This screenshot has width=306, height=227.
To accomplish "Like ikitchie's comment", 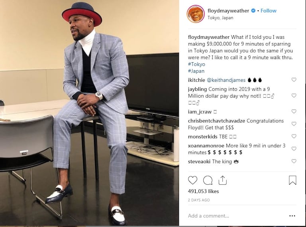I will coord(294,79).
